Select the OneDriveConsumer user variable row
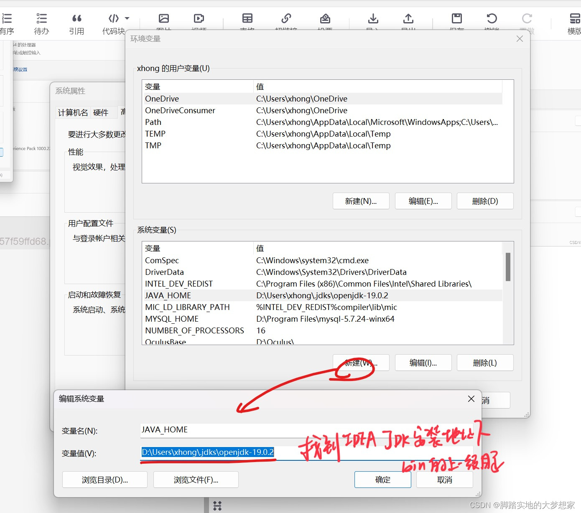The height and width of the screenshot is (513, 581). point(322,110)
